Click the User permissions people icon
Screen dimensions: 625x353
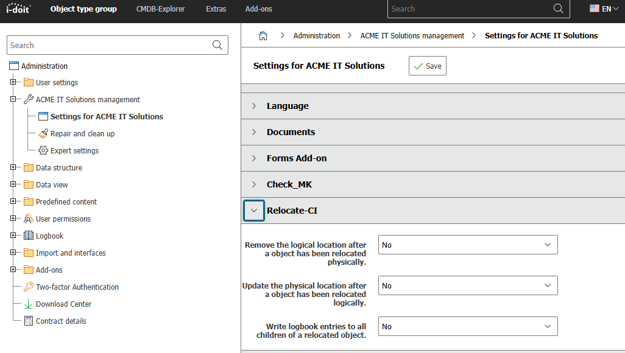click(x=28, y=218)
